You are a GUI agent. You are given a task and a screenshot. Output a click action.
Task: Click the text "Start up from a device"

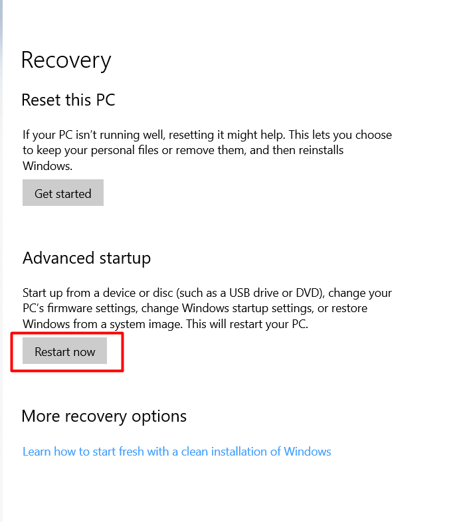click(x=78, y=293)
